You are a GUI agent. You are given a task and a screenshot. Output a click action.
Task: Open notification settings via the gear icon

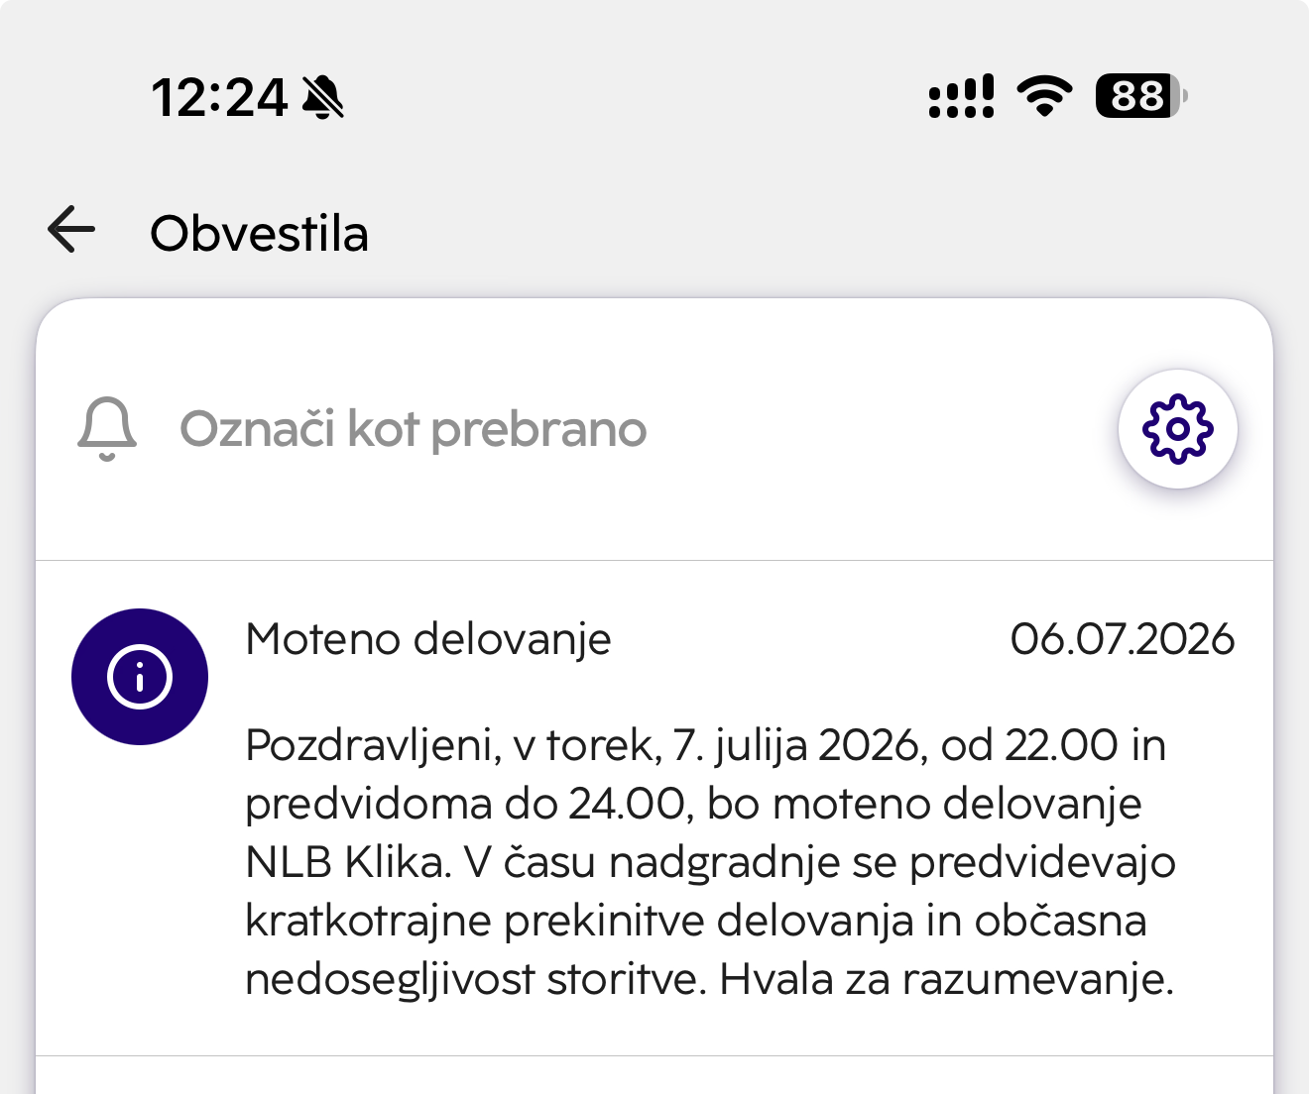click(x=1177, y=429)
